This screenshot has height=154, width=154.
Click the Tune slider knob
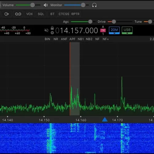(x=150, y=22)
